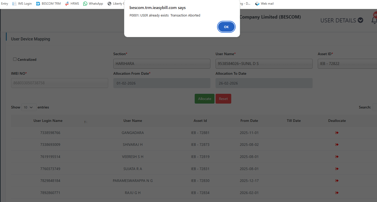Click asset id IEB - 72881
The width and height of the screenshot is (377, 202).
(x=200, y=133)
